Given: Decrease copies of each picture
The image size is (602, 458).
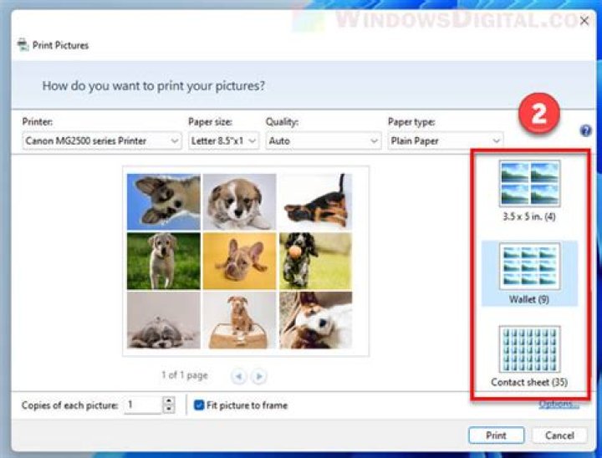Looking at the screenshot, I should click(169, 410).
